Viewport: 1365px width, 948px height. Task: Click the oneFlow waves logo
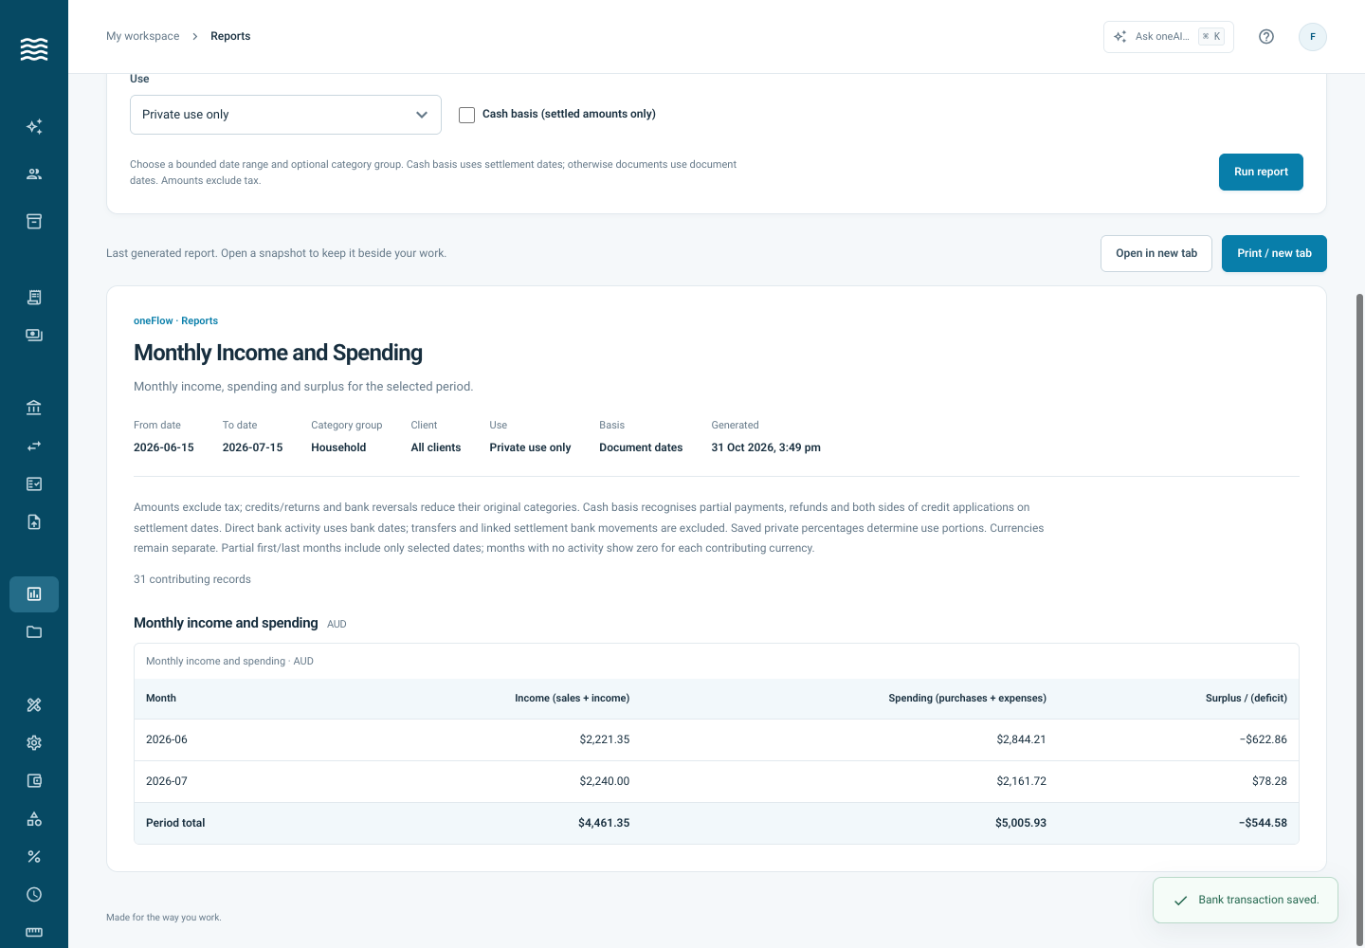point(34,49)
